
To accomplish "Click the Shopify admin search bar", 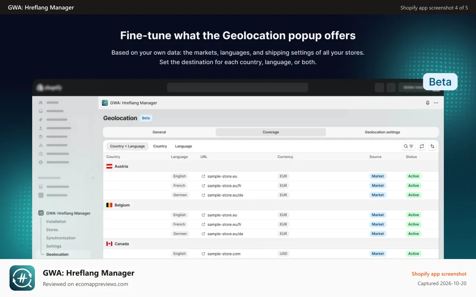I will 237,87.
